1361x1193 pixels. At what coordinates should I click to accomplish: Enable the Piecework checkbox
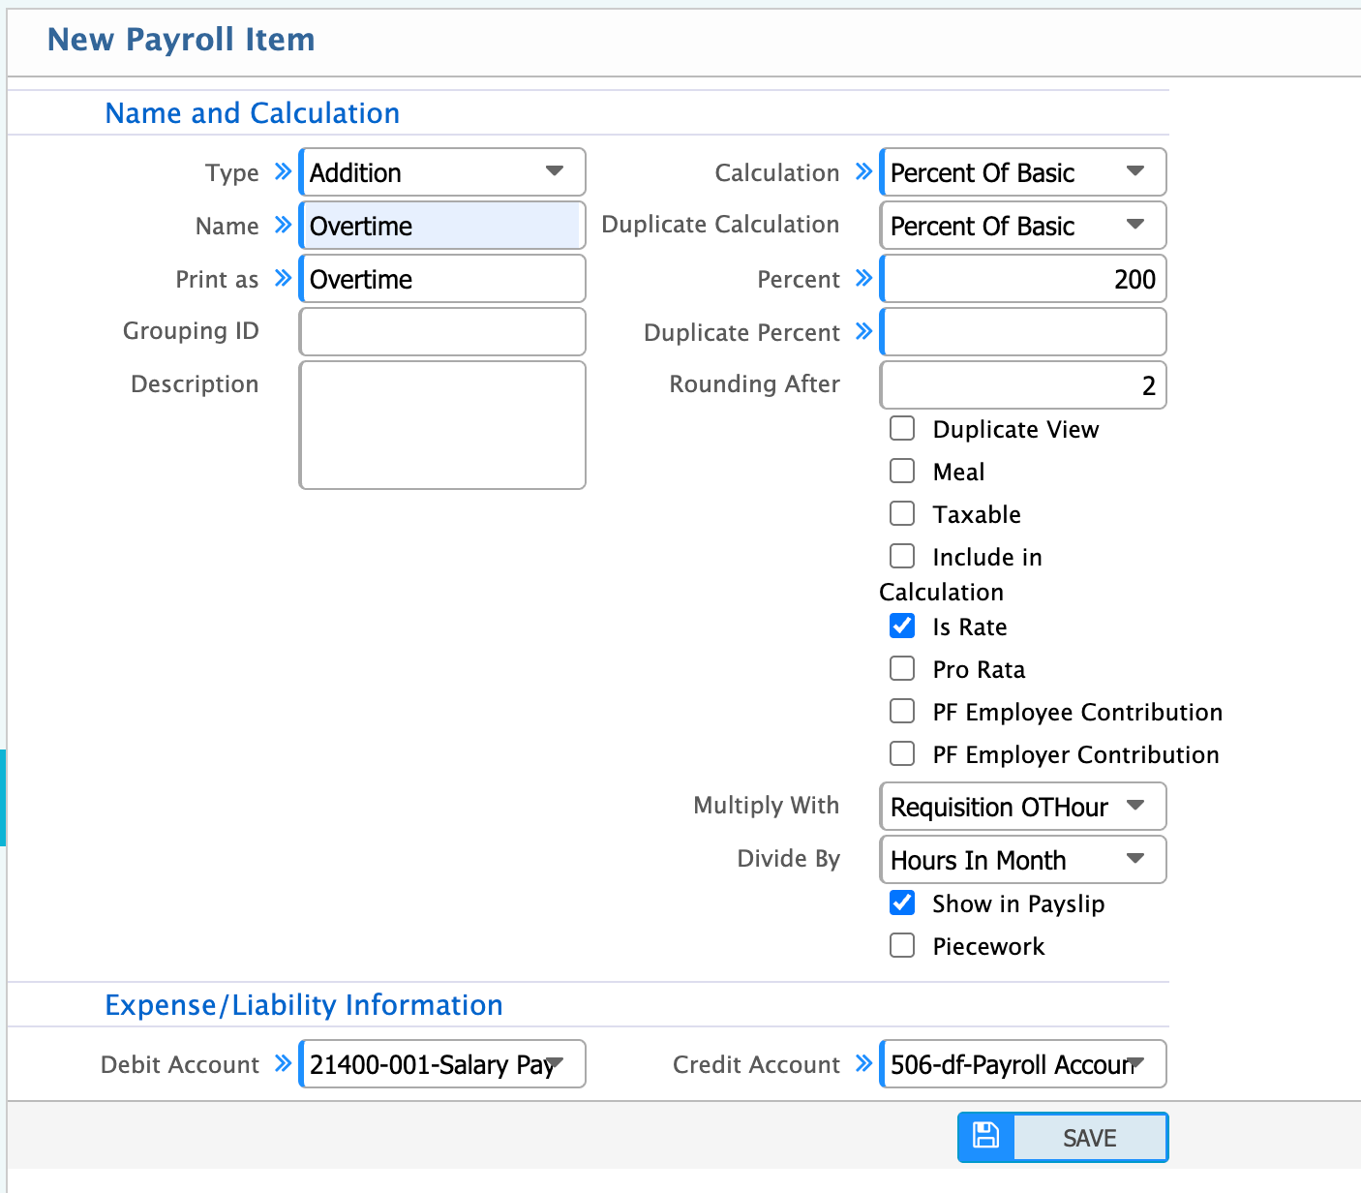pyautogui.click(x=901, y=945)
